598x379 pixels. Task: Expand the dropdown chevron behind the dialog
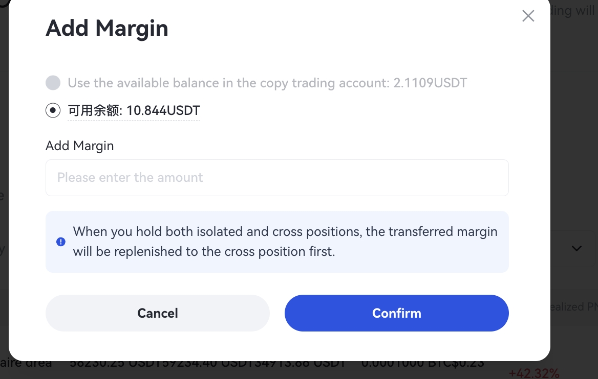tap(576, 249)
